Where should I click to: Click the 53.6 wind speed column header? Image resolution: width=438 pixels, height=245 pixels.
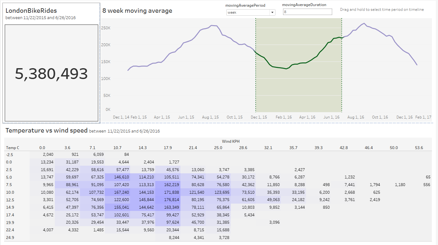(x=419, y=148)
